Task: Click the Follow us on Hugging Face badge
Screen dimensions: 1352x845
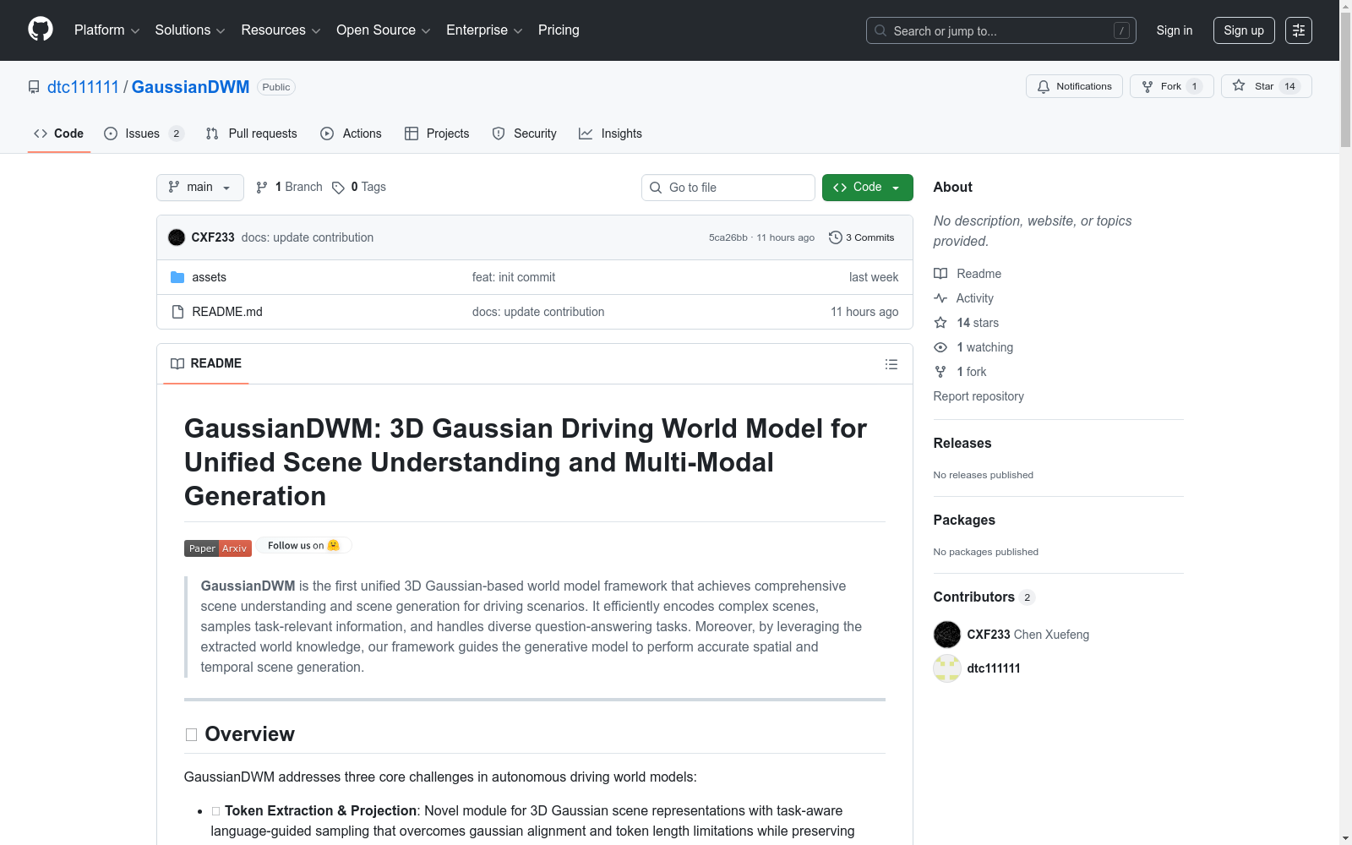Action: coord(304,546)
